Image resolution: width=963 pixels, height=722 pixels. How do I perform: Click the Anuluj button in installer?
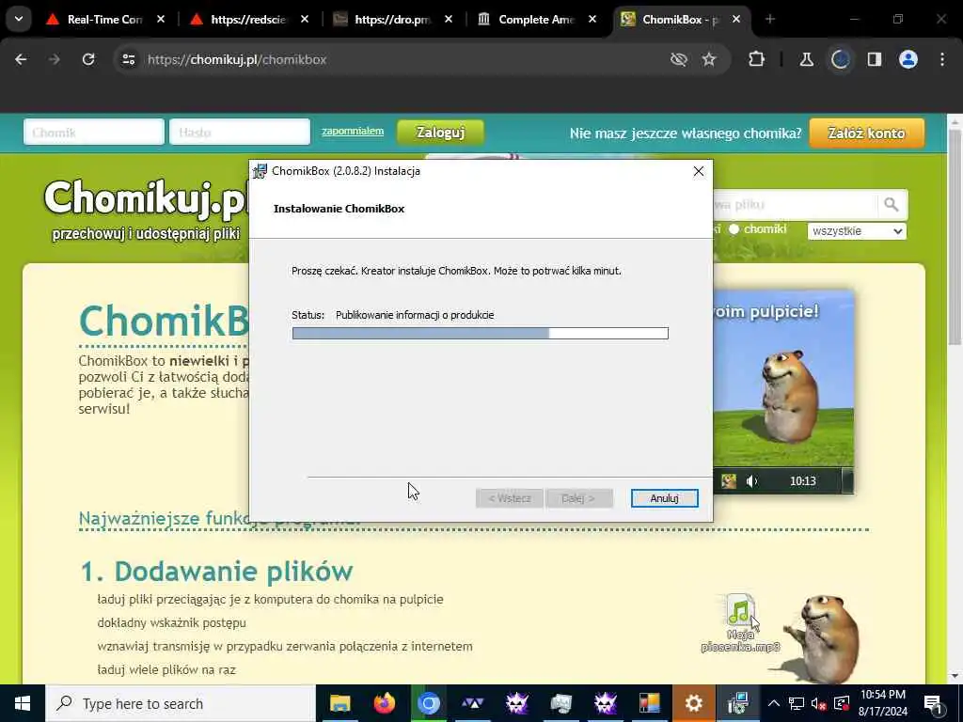coord(665,498)
